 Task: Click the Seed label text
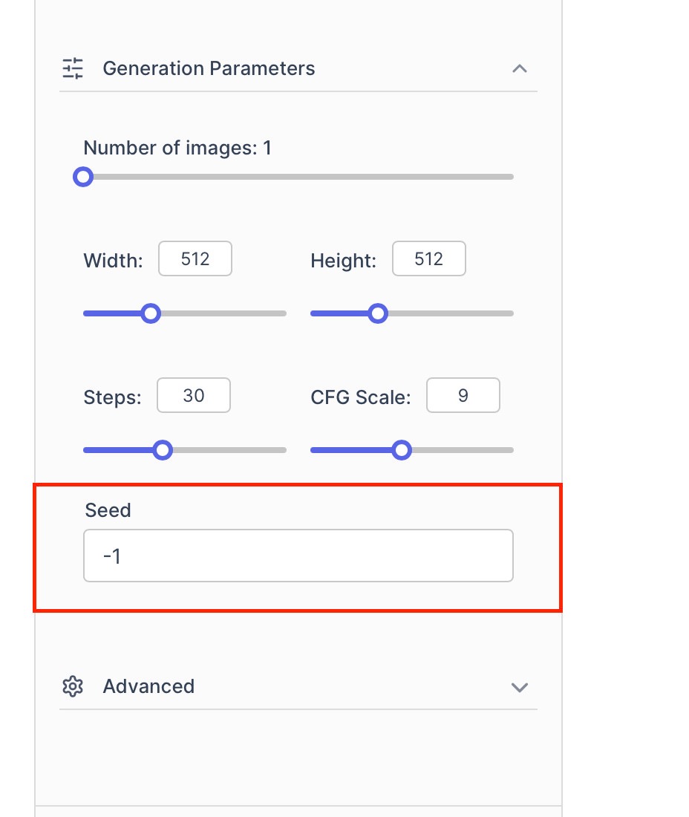point(108,510)
